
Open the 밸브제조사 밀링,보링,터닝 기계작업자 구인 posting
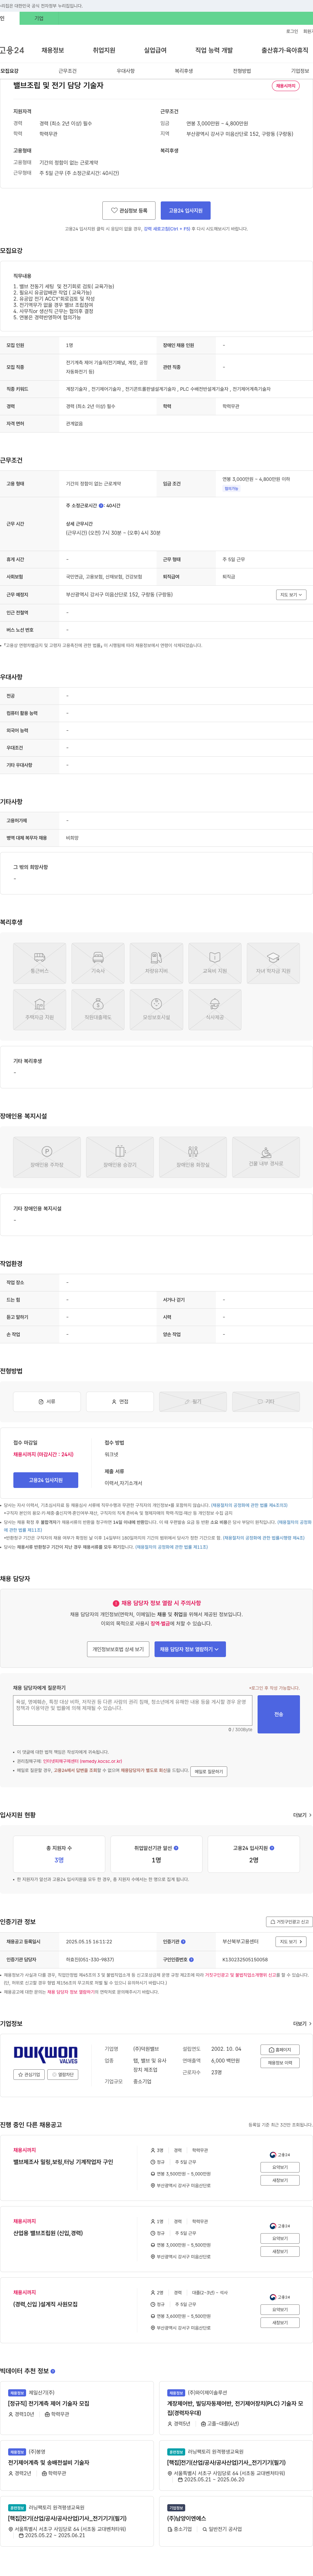pos(63,2162)
